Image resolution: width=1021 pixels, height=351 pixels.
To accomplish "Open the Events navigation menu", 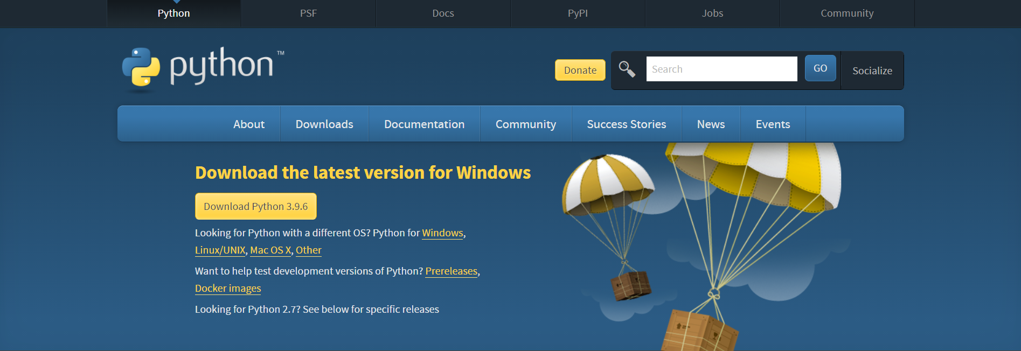I will [773, 124].
